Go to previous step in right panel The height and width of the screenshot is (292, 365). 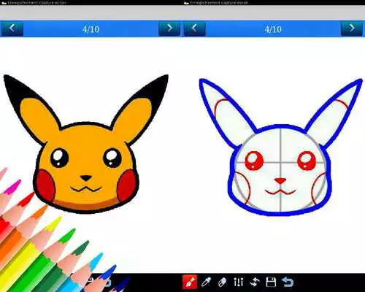click(x=195, y=28)
